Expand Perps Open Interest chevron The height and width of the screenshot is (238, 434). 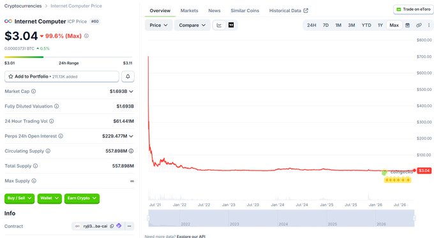(x=131, y=136)
